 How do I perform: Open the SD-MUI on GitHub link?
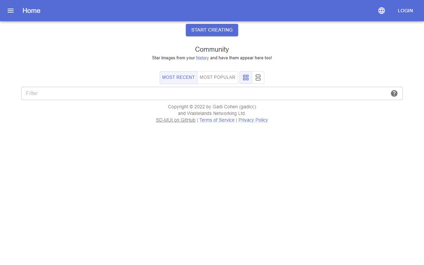[x=176, y=120]
